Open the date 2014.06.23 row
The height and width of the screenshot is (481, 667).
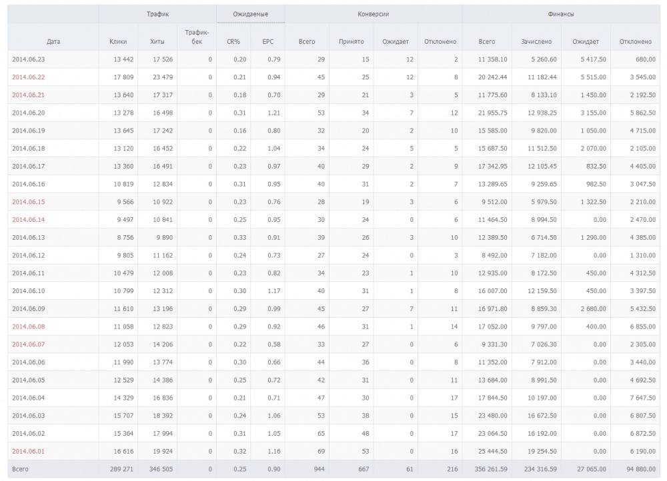click(x=29, y=59)
